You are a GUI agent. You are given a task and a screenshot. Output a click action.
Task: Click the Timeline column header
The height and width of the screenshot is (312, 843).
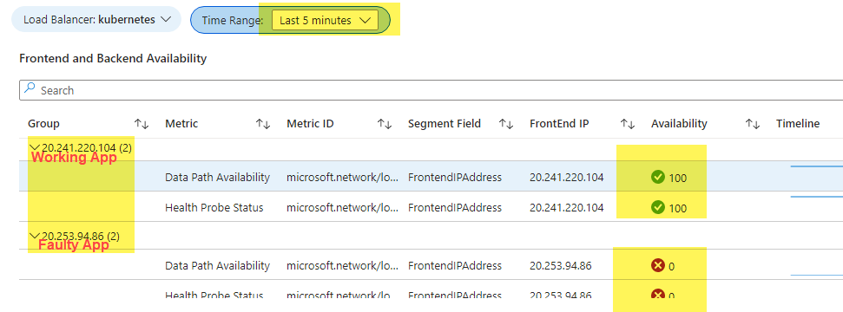pyautogui.click(x=798, y=124)
